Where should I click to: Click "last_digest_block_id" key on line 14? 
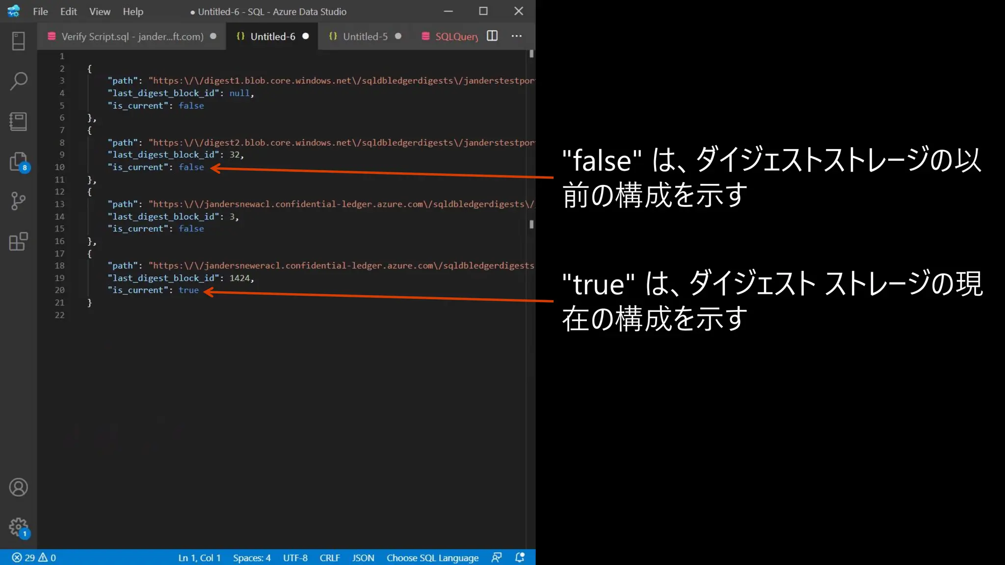(x=163, y=216)
